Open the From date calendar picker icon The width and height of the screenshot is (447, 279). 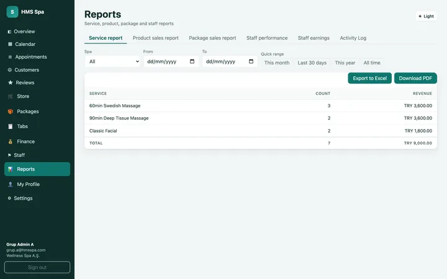192,61
